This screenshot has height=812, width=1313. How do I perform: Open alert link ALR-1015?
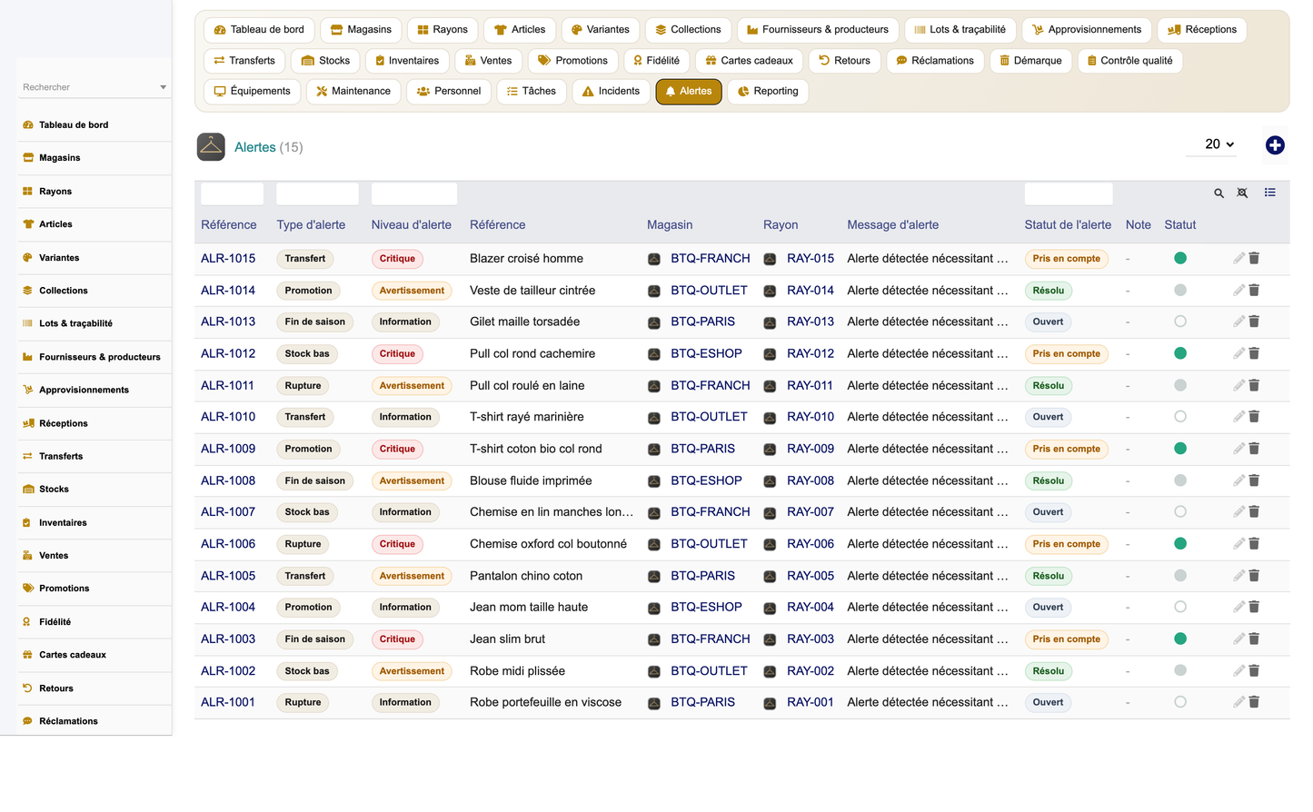(x=228, y=259)
